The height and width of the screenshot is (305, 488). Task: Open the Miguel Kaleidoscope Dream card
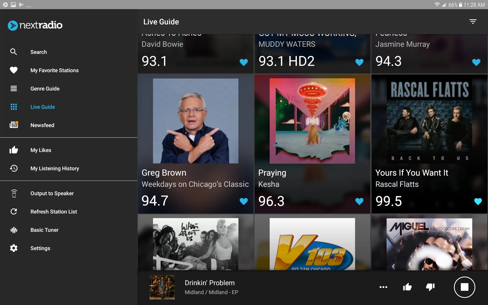coord(429,242)
